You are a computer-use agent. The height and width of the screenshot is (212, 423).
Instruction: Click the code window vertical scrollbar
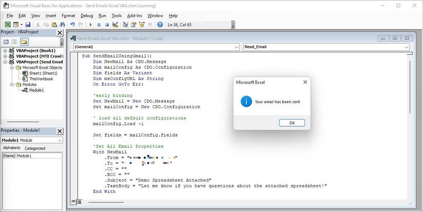coord(410,86)
